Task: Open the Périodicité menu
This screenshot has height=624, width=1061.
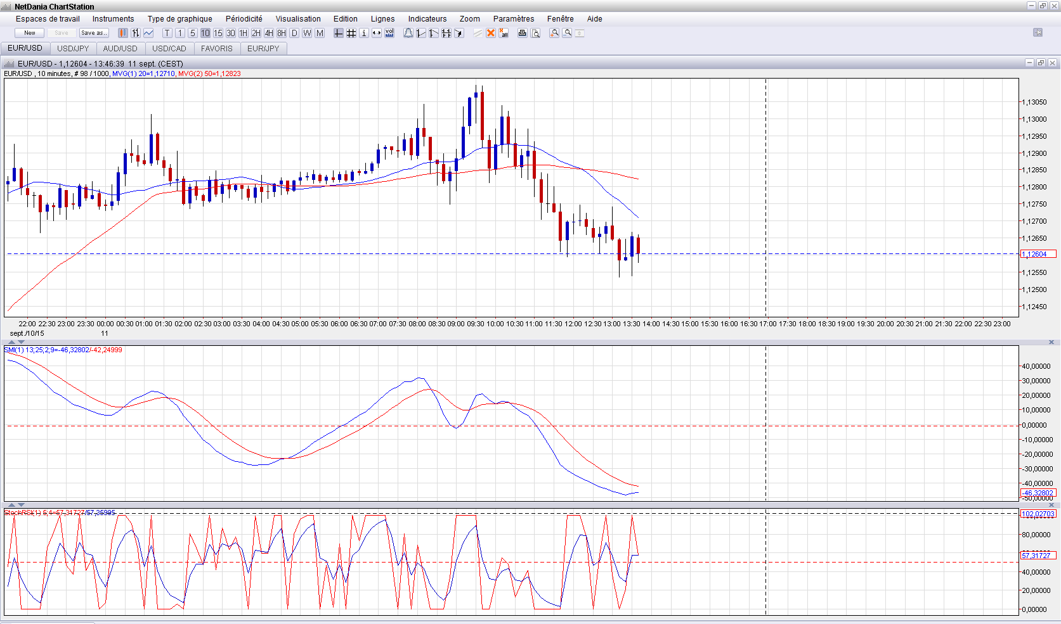Action: (244, 19)
